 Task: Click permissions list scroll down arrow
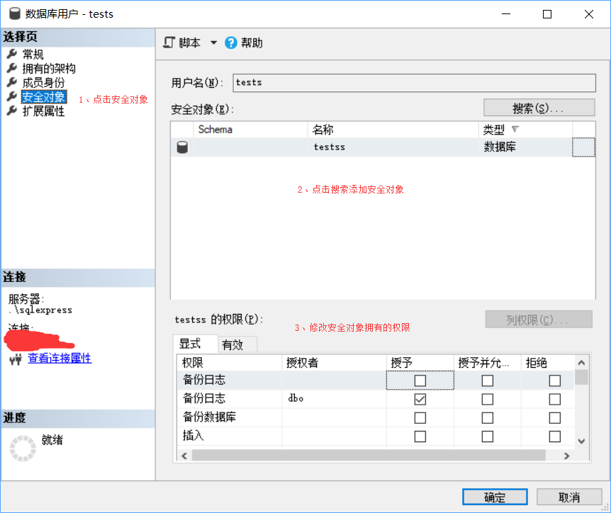coord(581,441)
